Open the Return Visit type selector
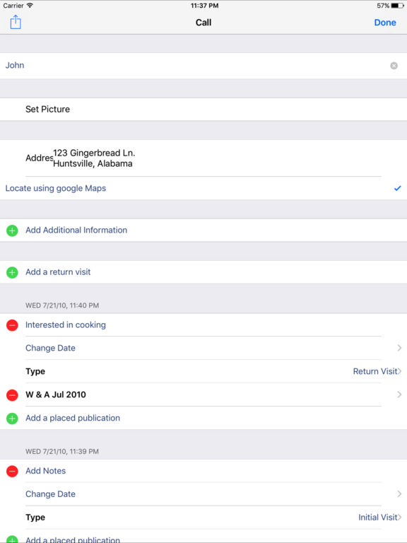This screenshot has width=407, height=543. pos(377,371)
